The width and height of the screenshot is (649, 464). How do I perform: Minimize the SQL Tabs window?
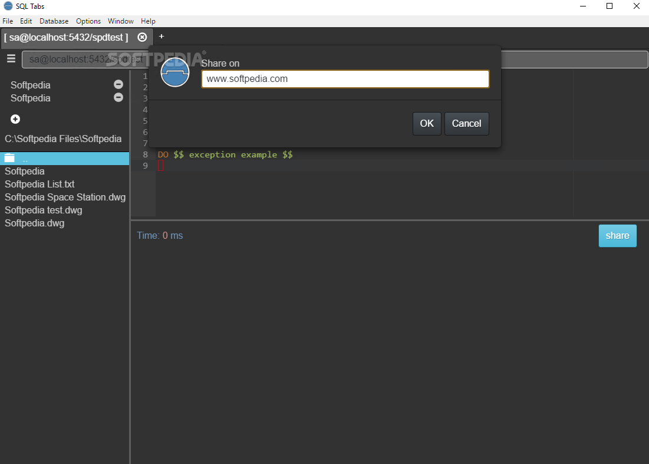pyautogui.click(x=583, y=6)
